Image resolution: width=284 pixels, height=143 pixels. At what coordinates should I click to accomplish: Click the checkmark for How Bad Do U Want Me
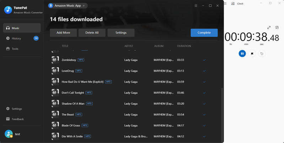pos(204,82)
